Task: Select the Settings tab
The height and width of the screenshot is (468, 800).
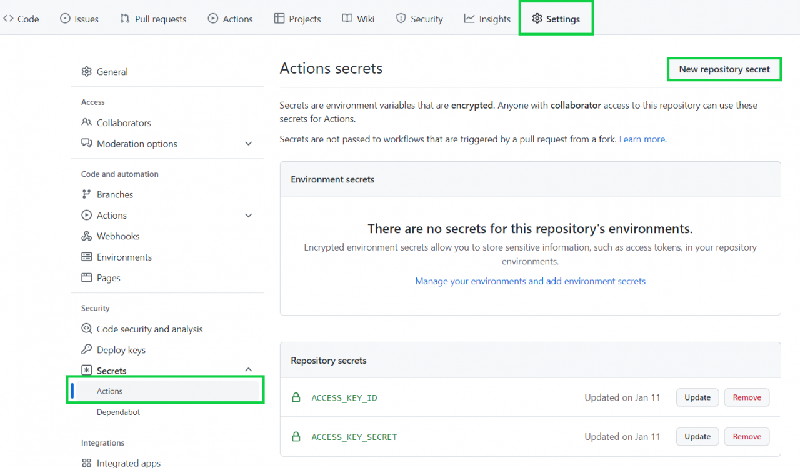Action: (556, 19)
